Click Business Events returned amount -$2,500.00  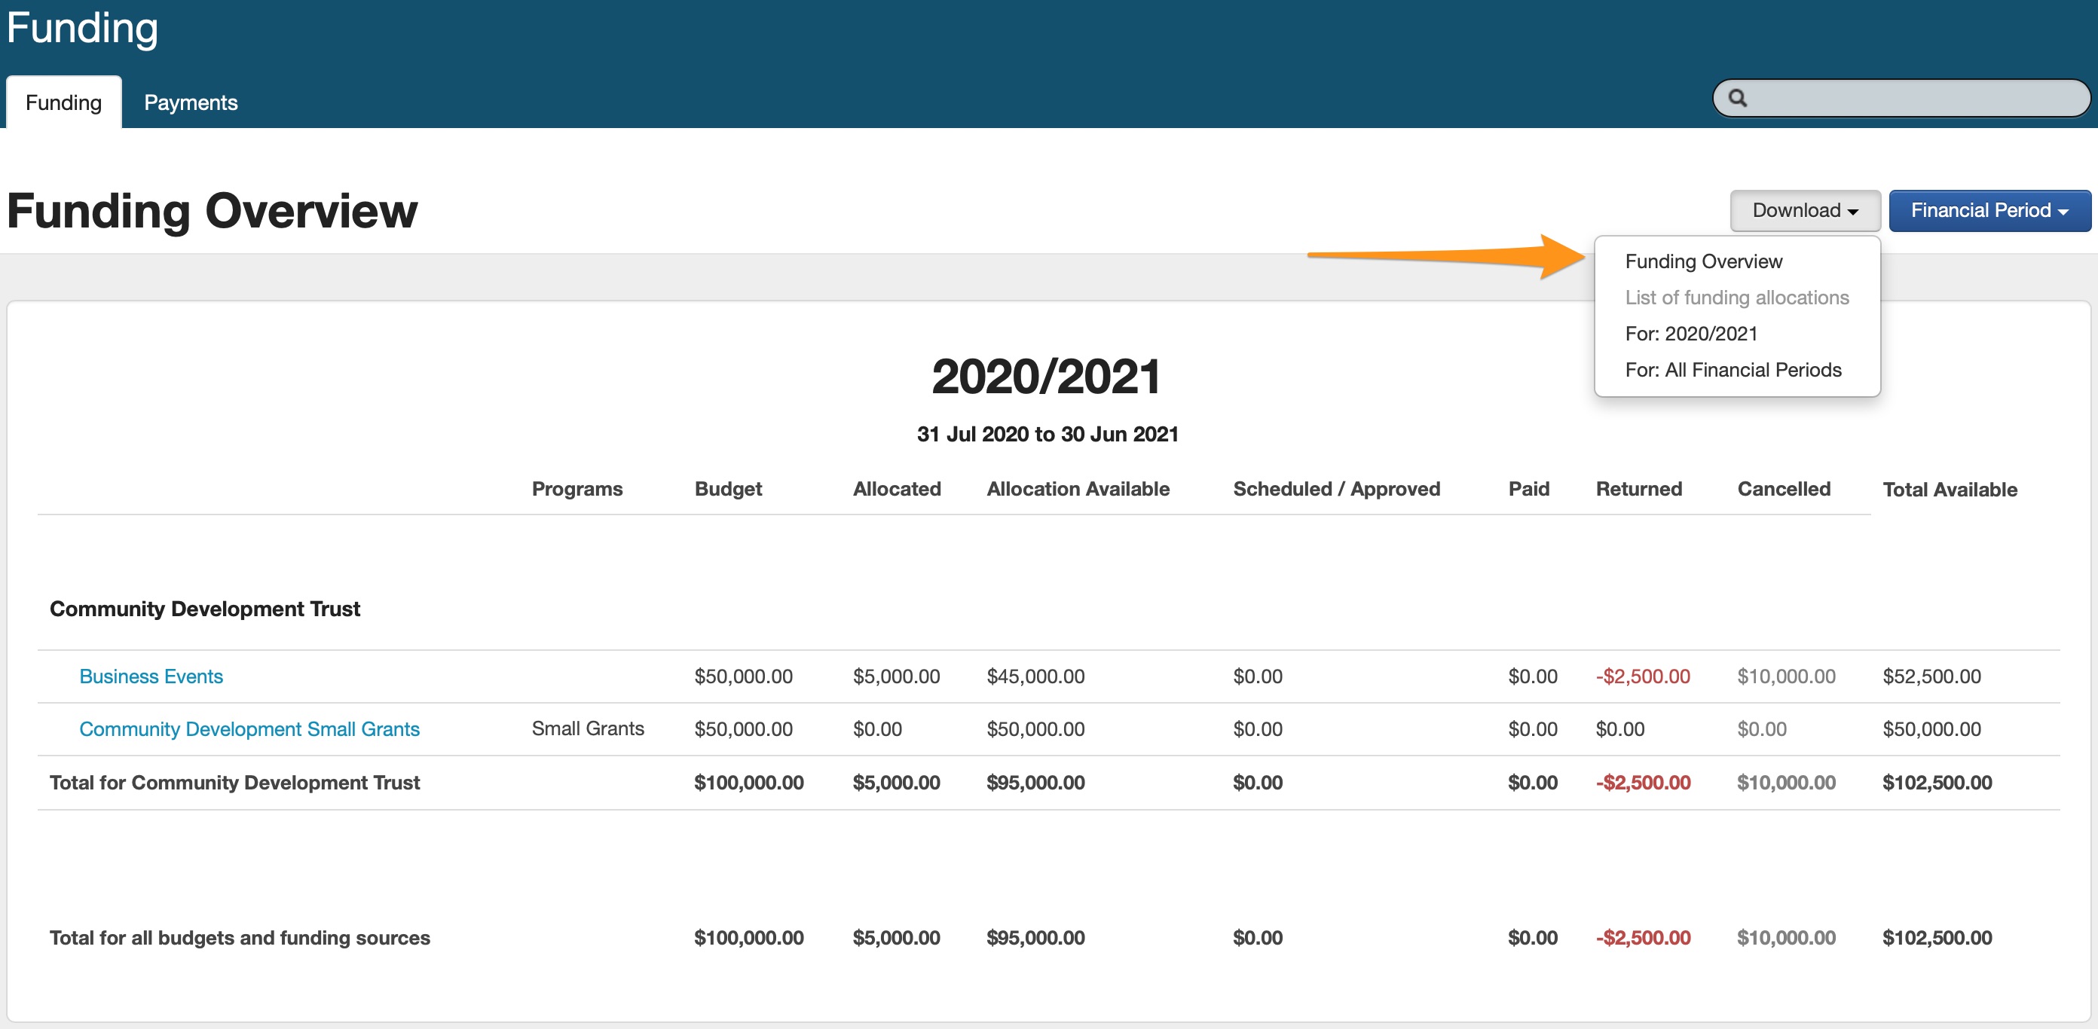tap(1642, 676)
